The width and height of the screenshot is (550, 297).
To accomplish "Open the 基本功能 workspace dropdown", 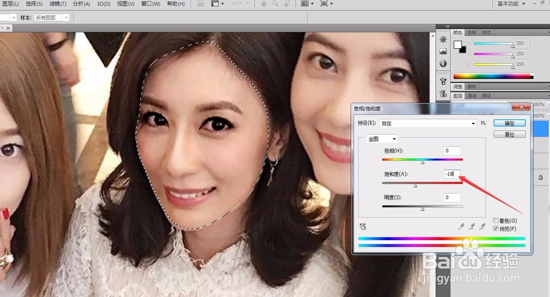I will [511, 3].
